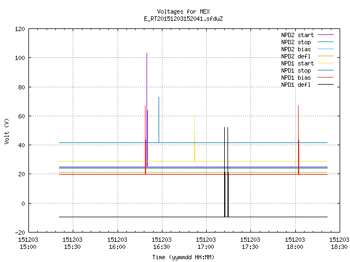Click the 'NPD2 bias' legend label

pos(296,49)
